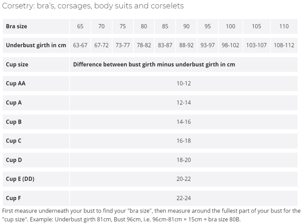Select the 14-16 difference value
303x224 pixels.
click(x=184, y=122)
